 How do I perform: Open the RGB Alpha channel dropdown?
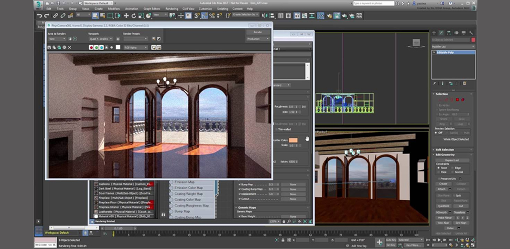(136, 47)
